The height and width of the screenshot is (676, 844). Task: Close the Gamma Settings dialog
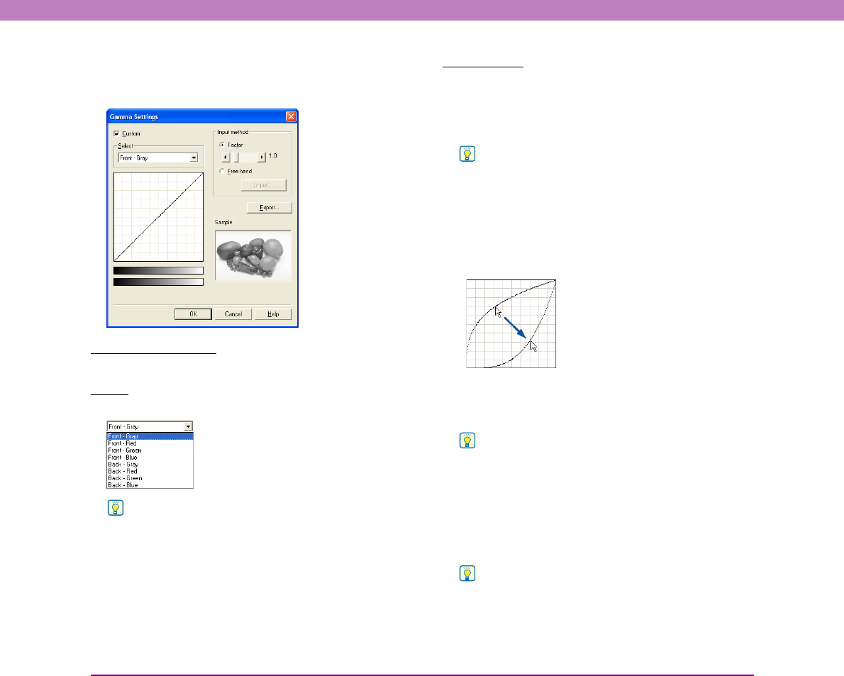tap(291, 116)
